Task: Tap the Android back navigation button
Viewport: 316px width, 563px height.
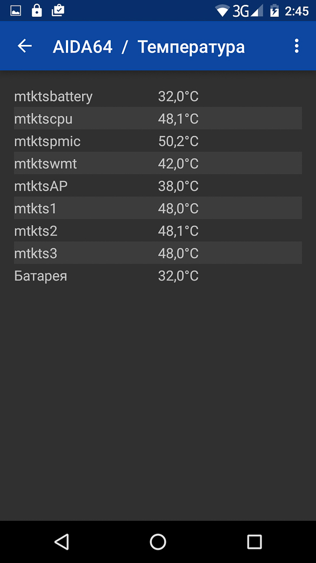Action: click(x=62, y=541)
